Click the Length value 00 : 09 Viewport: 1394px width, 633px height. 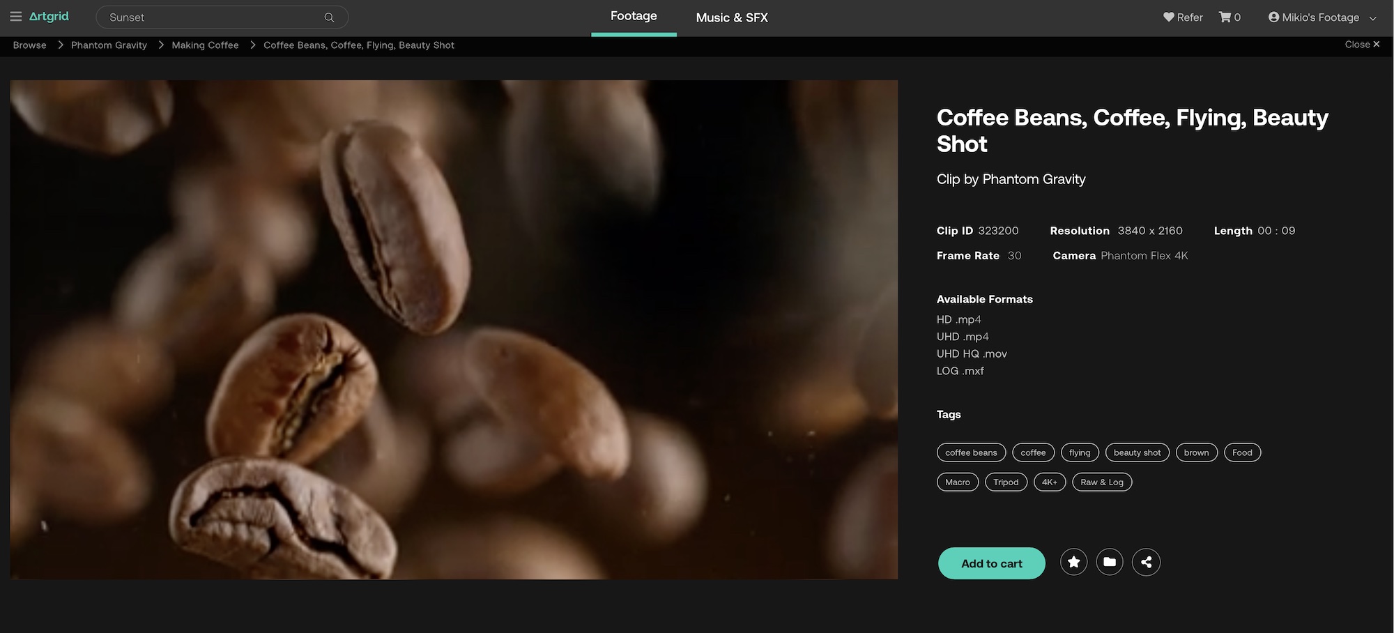1276,231
